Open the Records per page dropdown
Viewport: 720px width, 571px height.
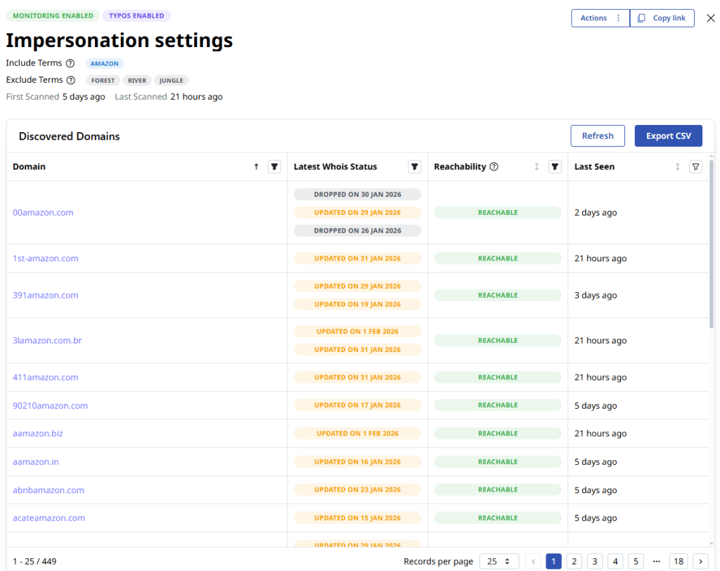499,561
